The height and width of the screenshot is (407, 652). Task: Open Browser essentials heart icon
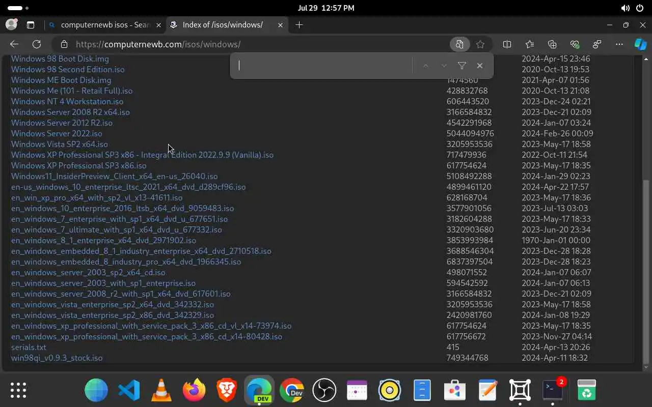coord(575,44)
